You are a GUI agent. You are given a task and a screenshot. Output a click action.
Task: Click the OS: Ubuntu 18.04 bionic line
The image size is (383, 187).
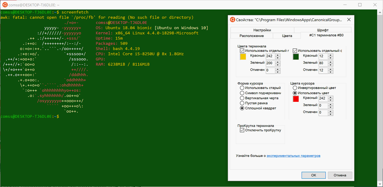(x=152, y=28)
